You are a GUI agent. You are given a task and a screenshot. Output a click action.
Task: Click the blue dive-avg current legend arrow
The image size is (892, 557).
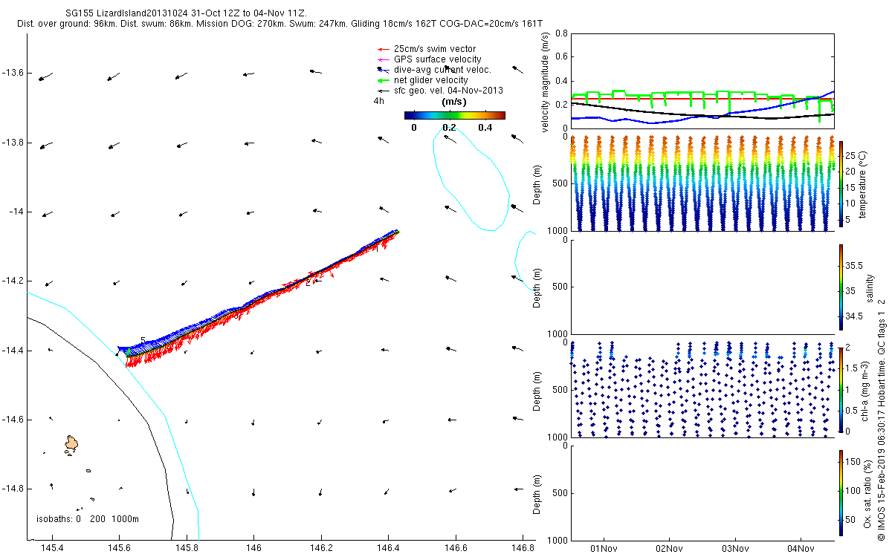pyautogui.click(x=384, y=70)
